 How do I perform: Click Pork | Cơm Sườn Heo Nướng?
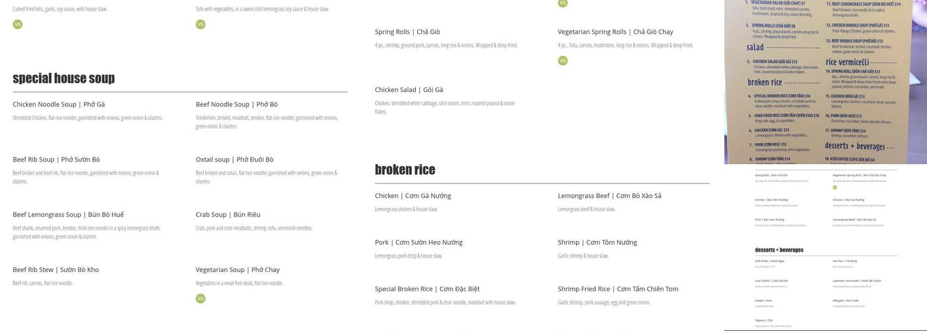tap(418, 242)
